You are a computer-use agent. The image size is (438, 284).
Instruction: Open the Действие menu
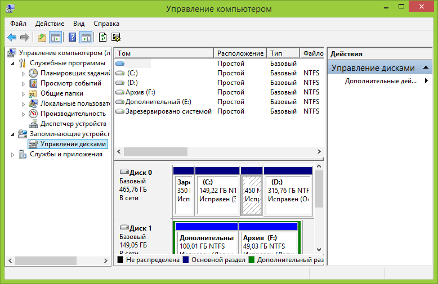pos(50,24)
